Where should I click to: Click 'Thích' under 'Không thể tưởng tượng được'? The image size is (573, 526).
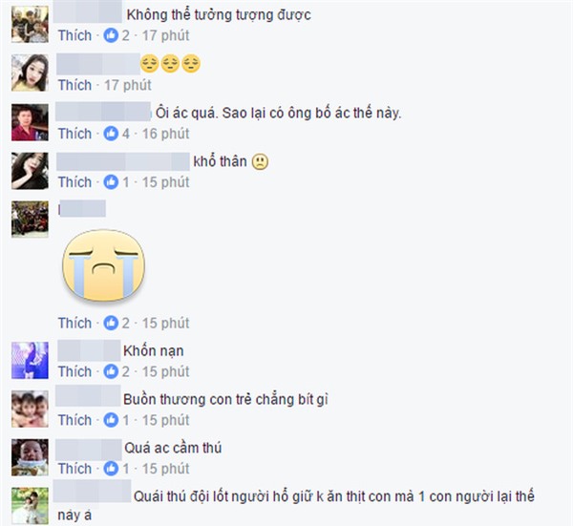74,35
